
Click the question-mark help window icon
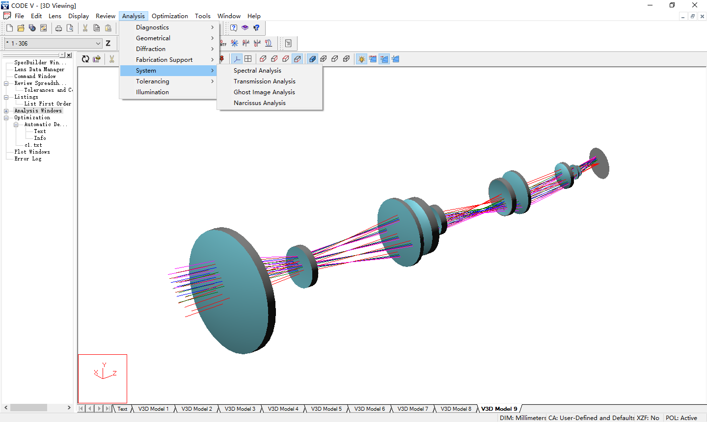234,28
